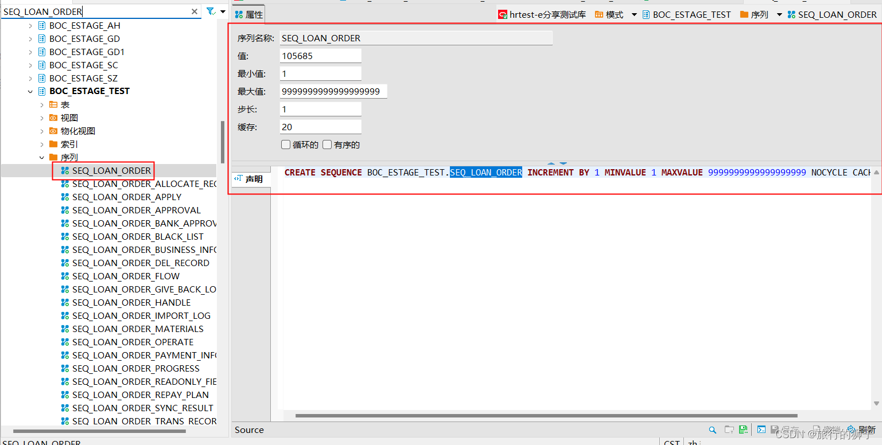Select SEQ_LOAN_ORDER_BLACK_LIST sequence

pyautogui.click(x=138, y=237)
